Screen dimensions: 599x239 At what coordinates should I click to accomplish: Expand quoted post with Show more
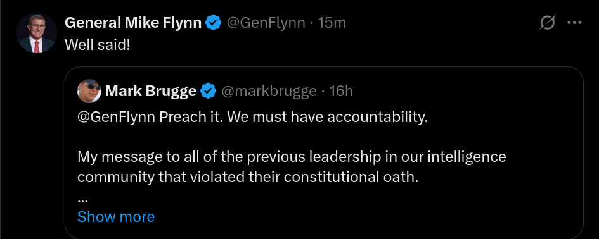(116, 216)
